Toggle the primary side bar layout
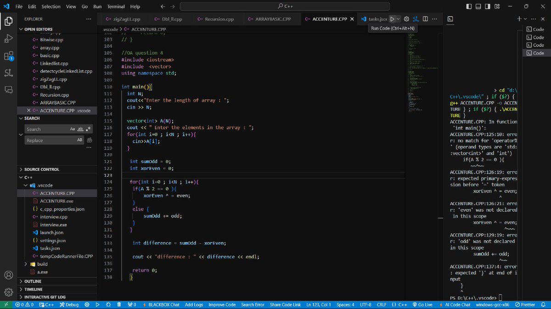The width and height of the screenshot is (551, 309). coord(468,6)
